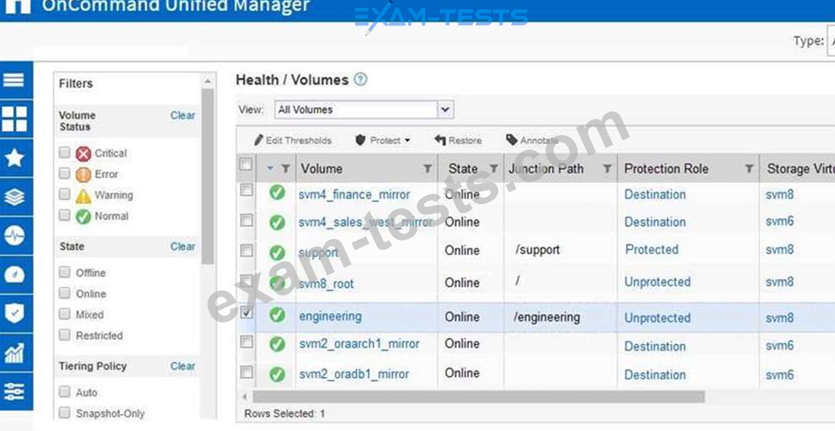Open the svm2_oraarch1_mirror volume link

pos(359,344)
